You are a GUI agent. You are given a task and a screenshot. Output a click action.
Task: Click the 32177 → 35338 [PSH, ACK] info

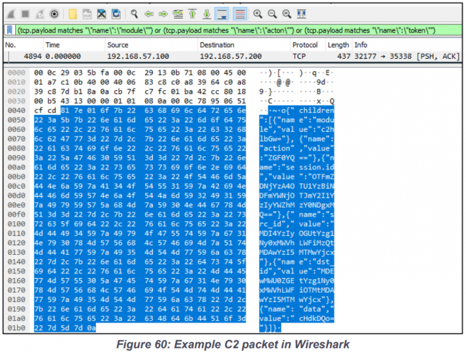[407, 56]
